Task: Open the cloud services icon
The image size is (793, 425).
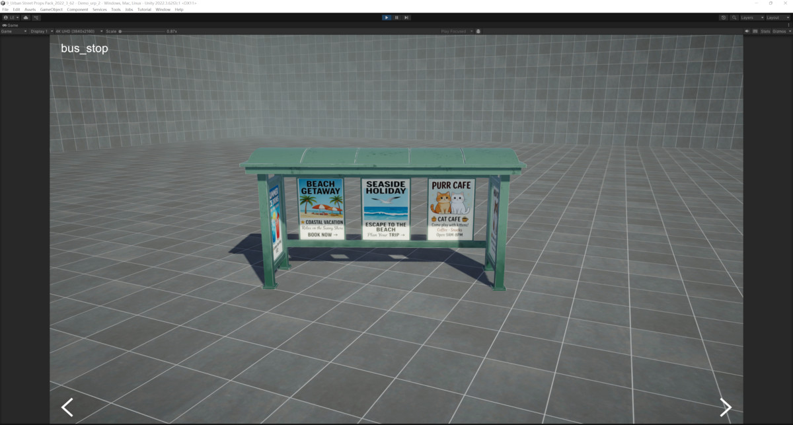Action: pos(26,18)
